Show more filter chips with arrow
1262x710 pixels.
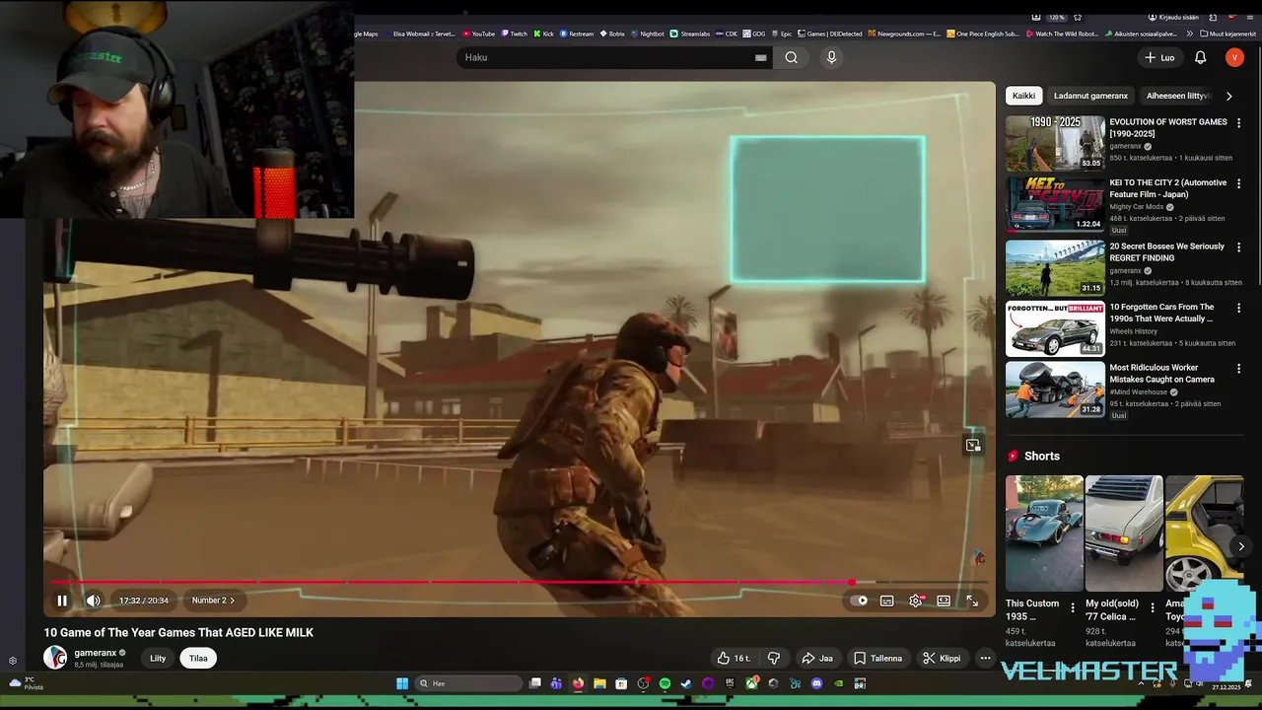pos(1228,96)
